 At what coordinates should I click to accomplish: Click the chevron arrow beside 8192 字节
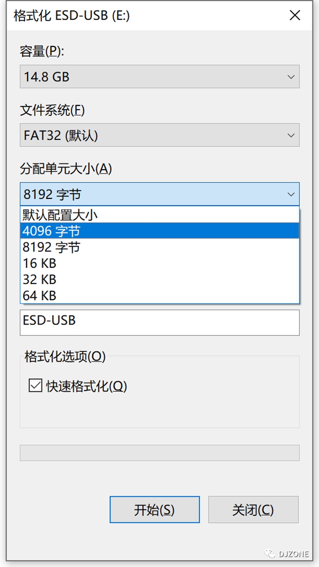tap(291, 195)
